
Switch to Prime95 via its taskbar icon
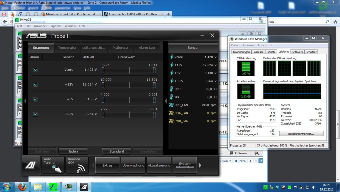pos(53,187)
